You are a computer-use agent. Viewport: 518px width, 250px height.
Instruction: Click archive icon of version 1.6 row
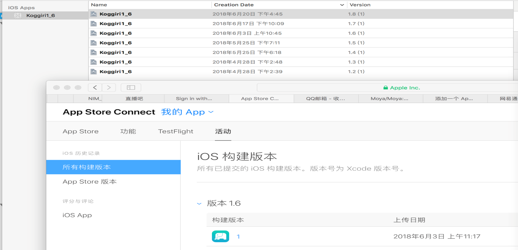[94, 33]
